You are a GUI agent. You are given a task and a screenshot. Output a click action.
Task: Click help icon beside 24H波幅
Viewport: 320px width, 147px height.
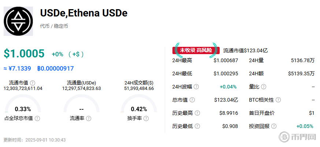click(x=196, y=87)
